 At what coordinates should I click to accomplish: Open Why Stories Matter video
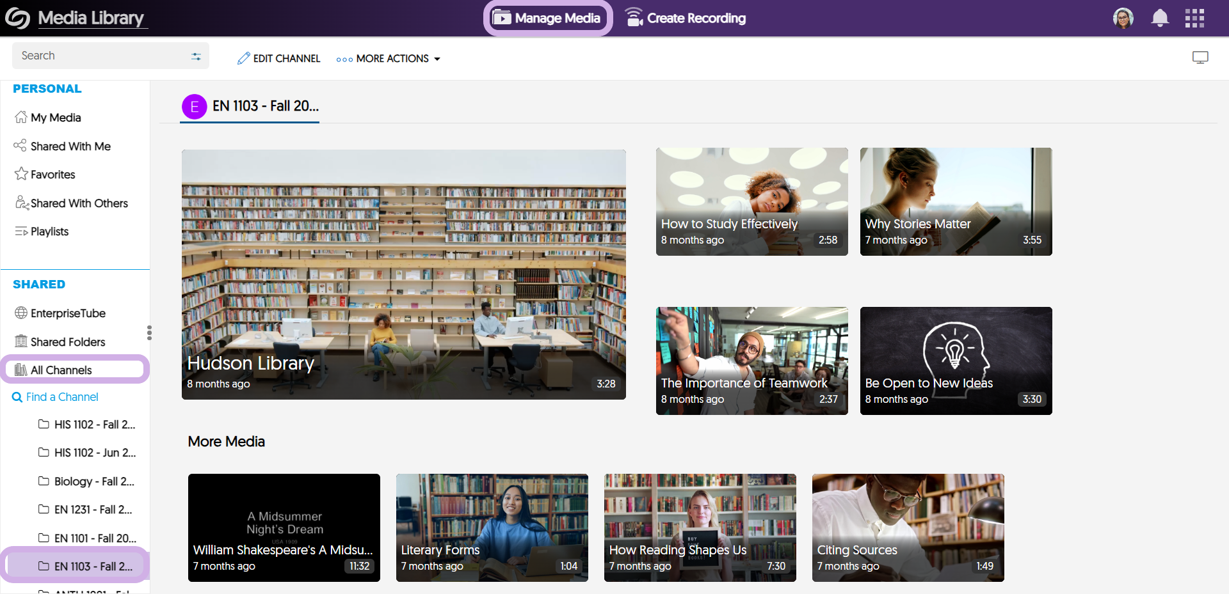(956, 201)
